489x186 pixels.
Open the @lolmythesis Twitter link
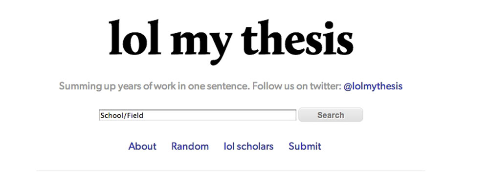pos(373,86)
